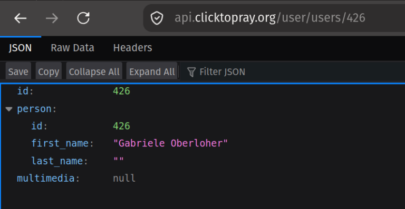Collapse the person object
Viewport: 405px width, 209px height.
click(9, 109)
